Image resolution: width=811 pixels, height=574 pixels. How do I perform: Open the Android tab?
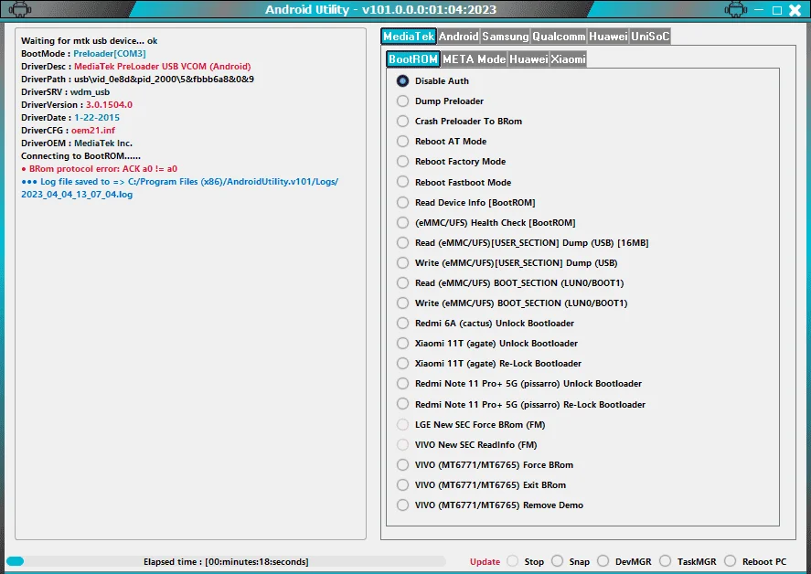458,37
